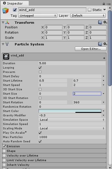Image resolution: width=112 pixels, height=169 pixels.
Task: Toggle the wind_add GameObject active checkbox
Action: [x=15, y=10]
